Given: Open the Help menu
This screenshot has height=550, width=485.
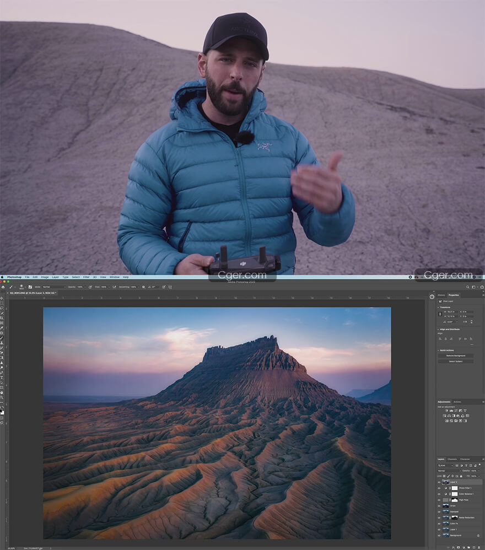Looking at the screenshot, I should coord(126,277).
